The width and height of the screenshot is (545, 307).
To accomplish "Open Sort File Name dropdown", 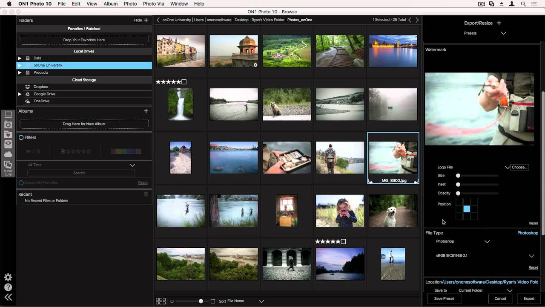I will [261, 301].
